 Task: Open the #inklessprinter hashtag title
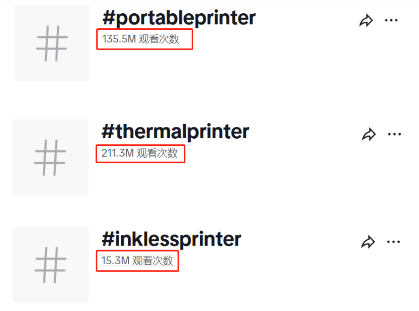coord(171,239)
